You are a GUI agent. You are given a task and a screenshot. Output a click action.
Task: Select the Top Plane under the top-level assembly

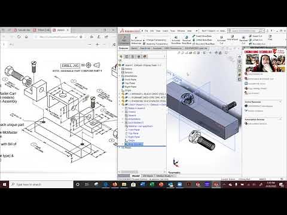[x=129, y=83]
